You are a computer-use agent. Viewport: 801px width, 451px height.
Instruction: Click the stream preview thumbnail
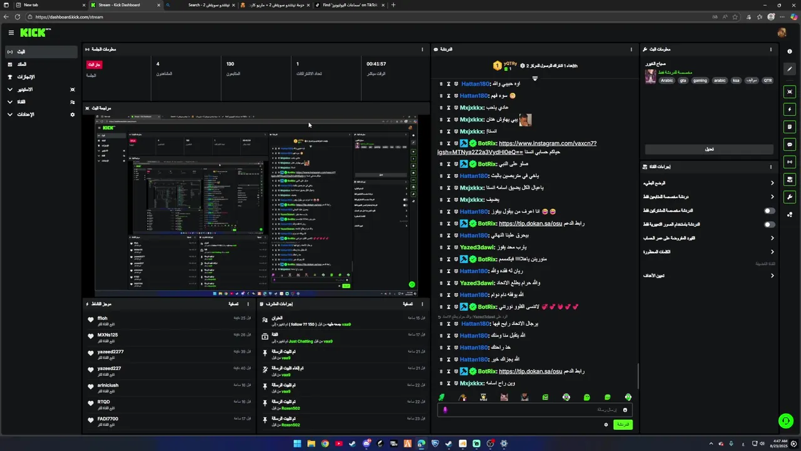[256, 205]
